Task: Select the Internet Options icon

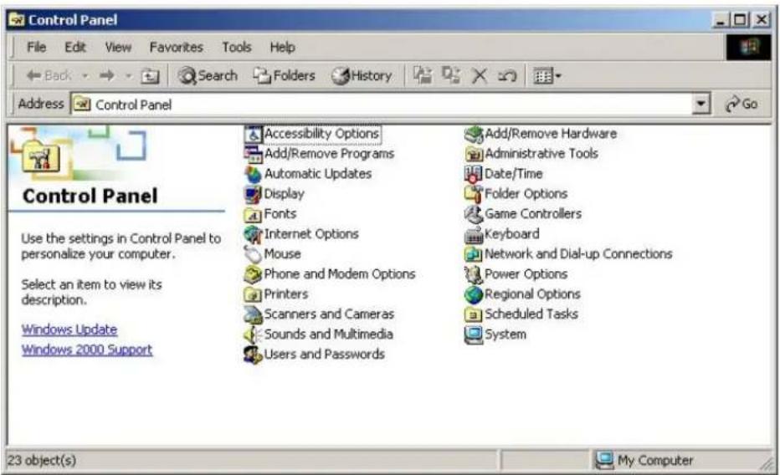Action: point(254,234)
